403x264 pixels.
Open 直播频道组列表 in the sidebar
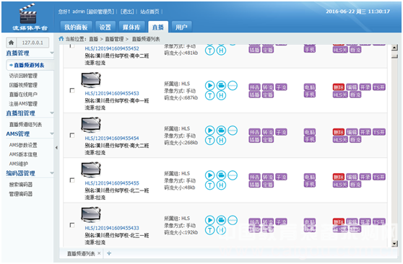point(25,125)
